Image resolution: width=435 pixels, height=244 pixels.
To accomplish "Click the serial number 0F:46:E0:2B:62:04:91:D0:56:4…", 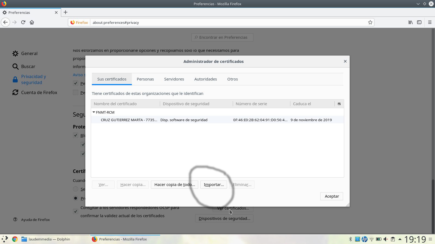I will 260,120.
